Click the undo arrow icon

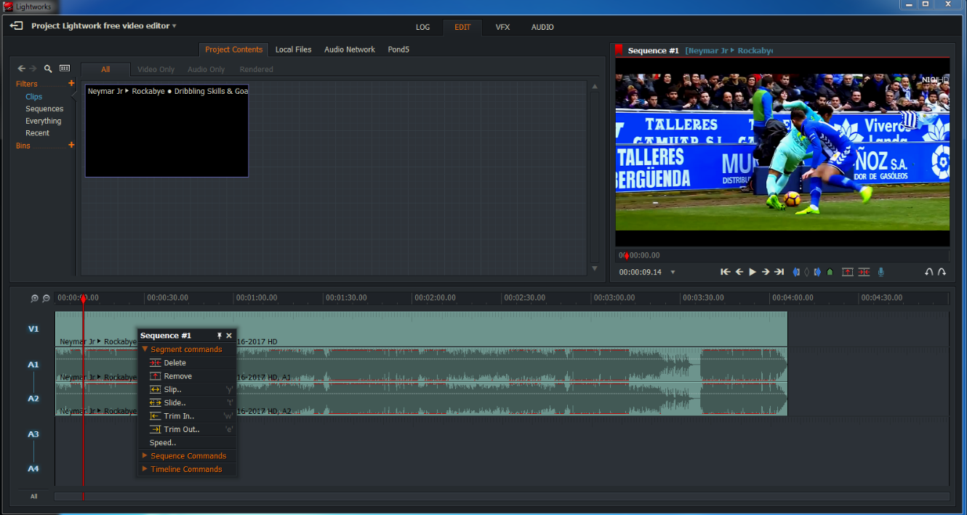click(928, 272)
